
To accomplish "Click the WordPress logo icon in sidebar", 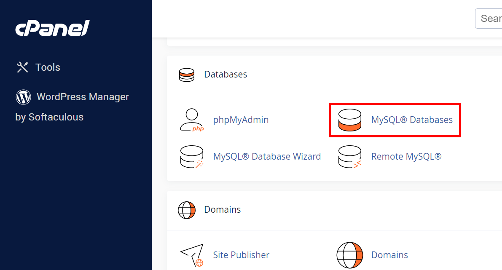I will [23, 97].
